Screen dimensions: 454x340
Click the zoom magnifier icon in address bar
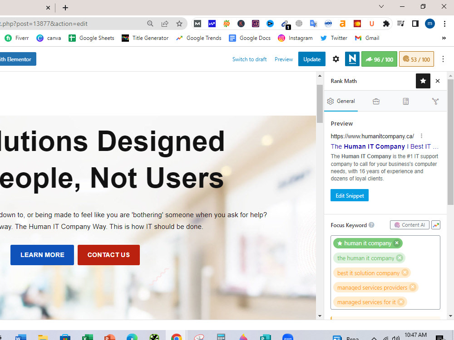150,24
